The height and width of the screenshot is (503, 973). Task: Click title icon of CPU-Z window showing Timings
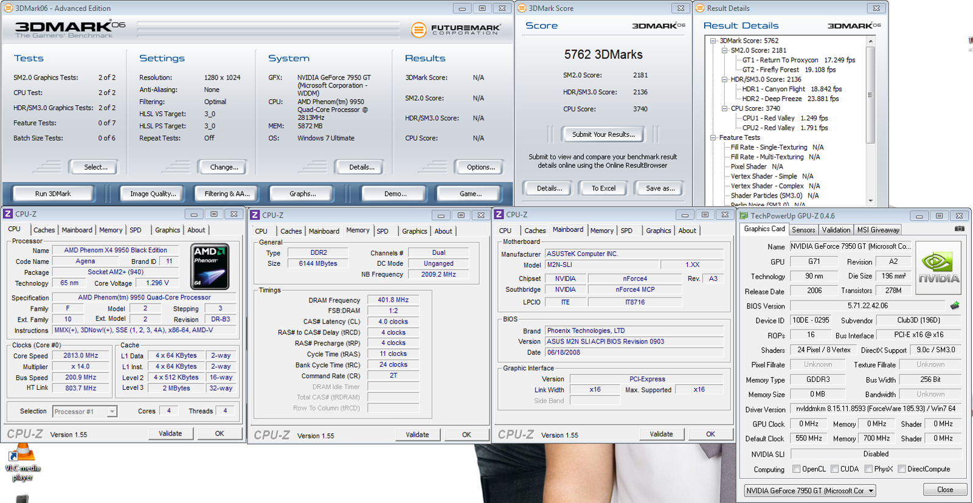[255, 215]
